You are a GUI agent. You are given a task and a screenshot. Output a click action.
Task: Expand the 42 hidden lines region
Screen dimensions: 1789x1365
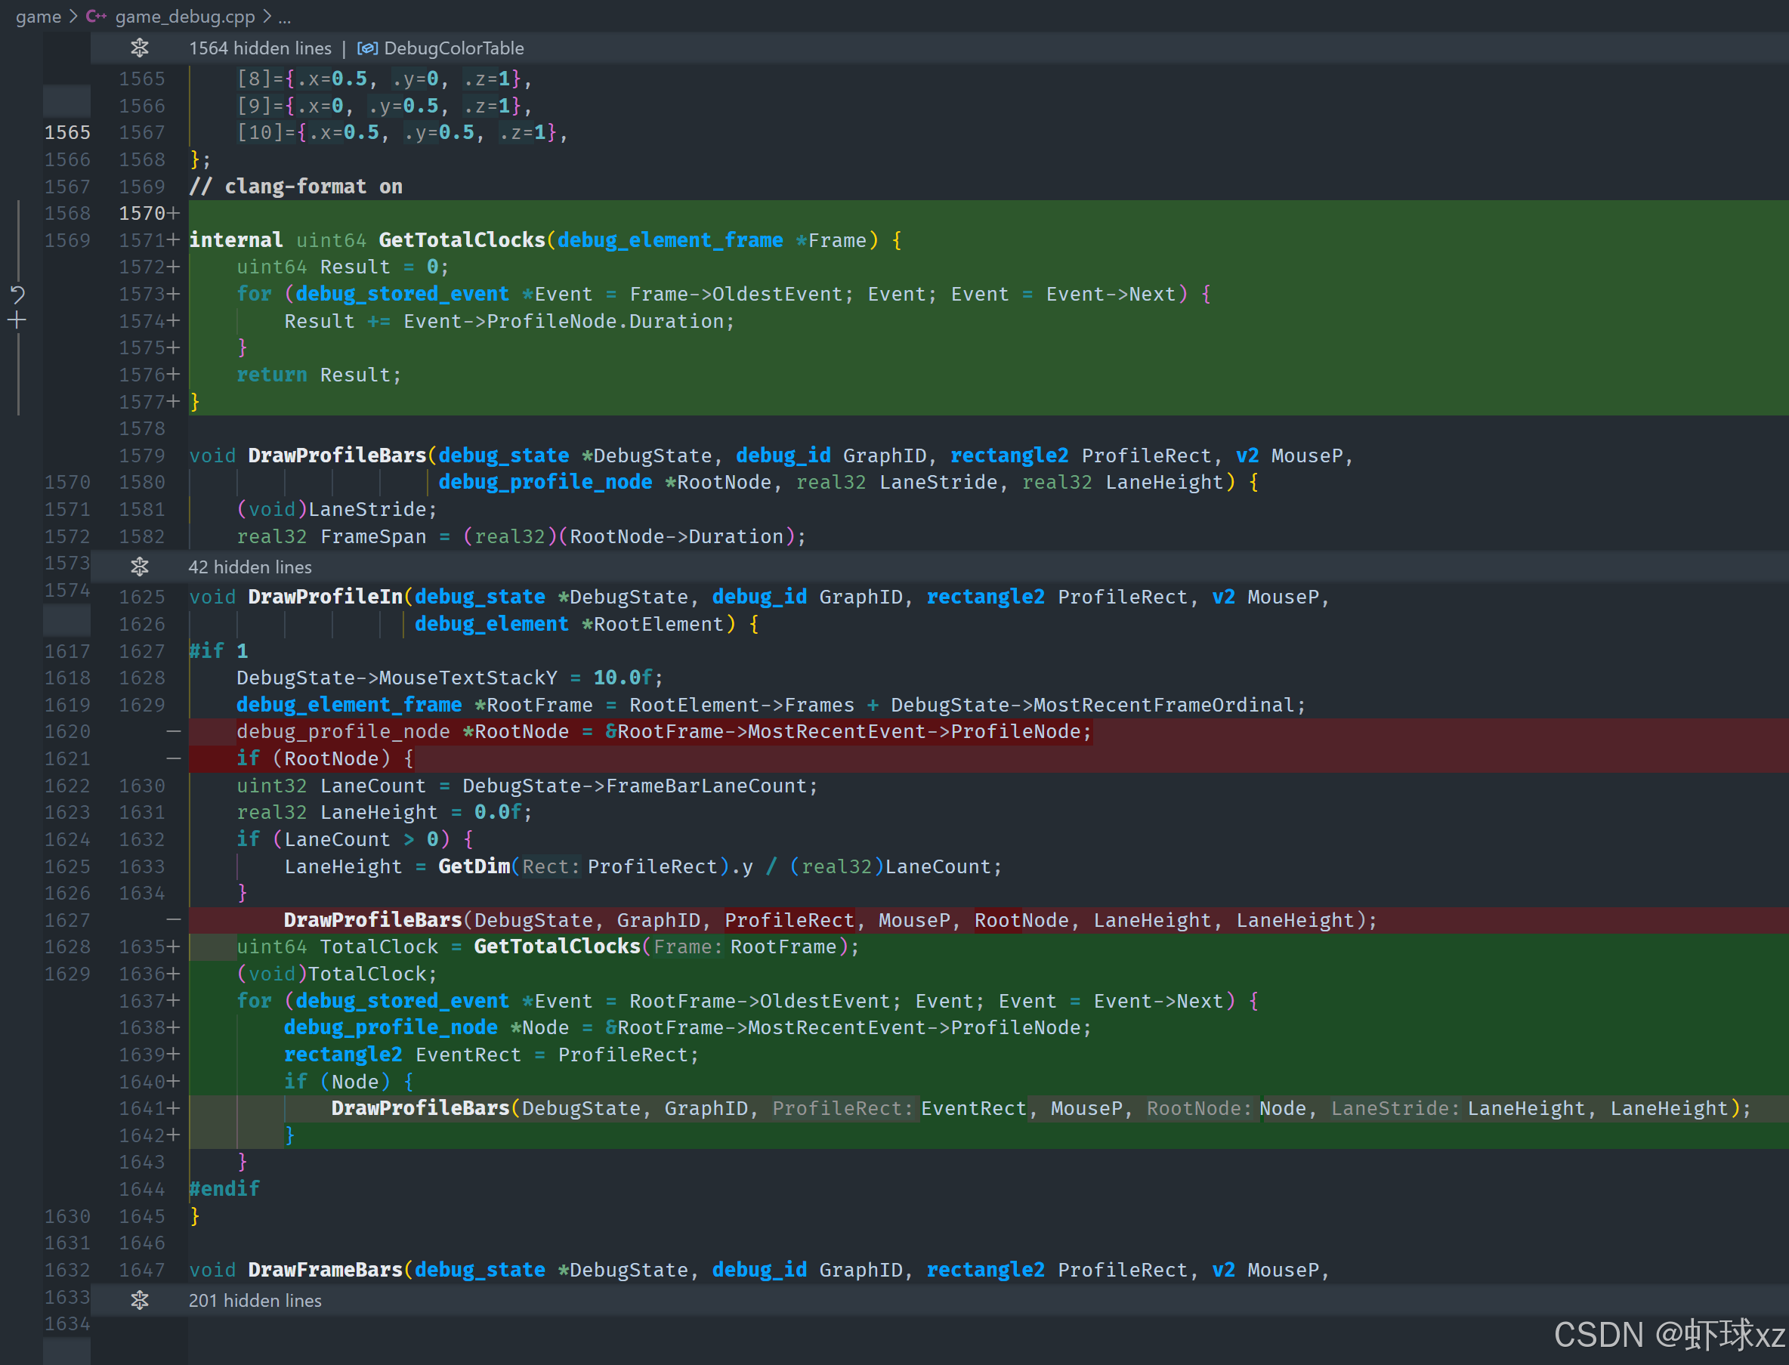click(140, 567)
